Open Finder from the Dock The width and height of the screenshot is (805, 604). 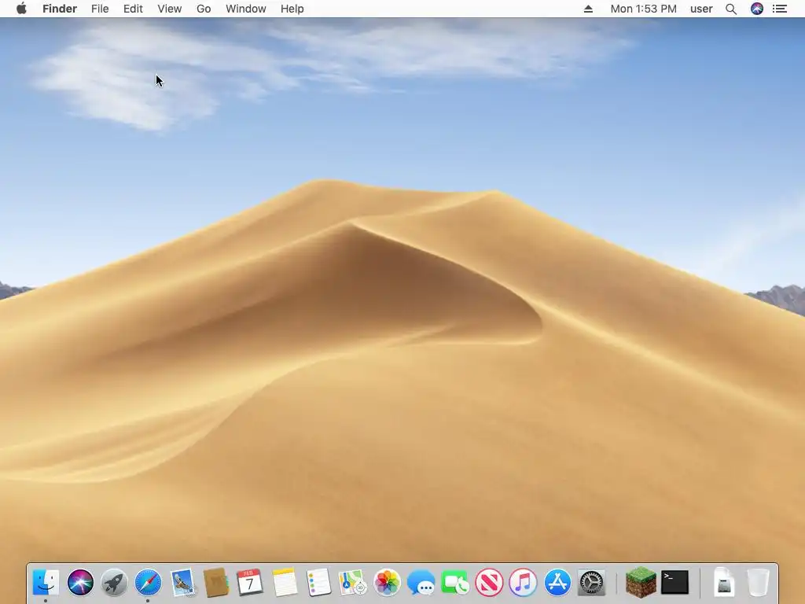[x=46, y=583]
